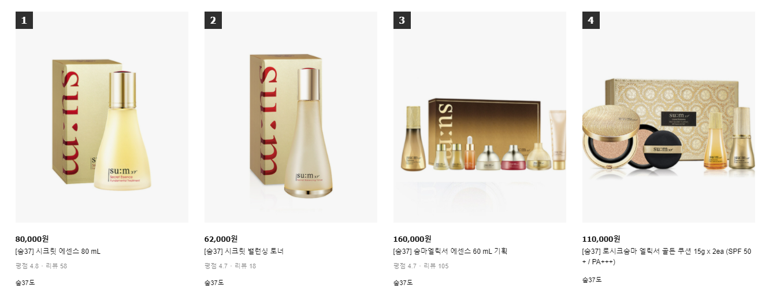
Task: Open the Secret Balancing Toner image
Action: pyautogui.click(x=291, y=117)
